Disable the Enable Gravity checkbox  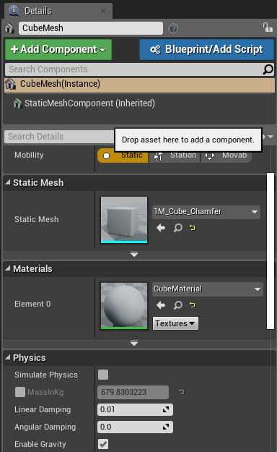[103, 444]
